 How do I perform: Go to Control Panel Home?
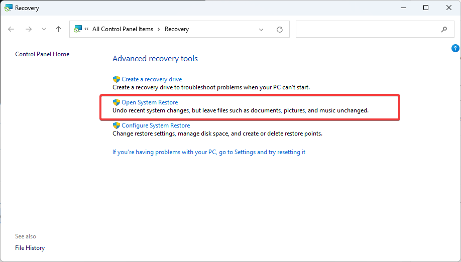pyautogui.click(x=42, y=54)
